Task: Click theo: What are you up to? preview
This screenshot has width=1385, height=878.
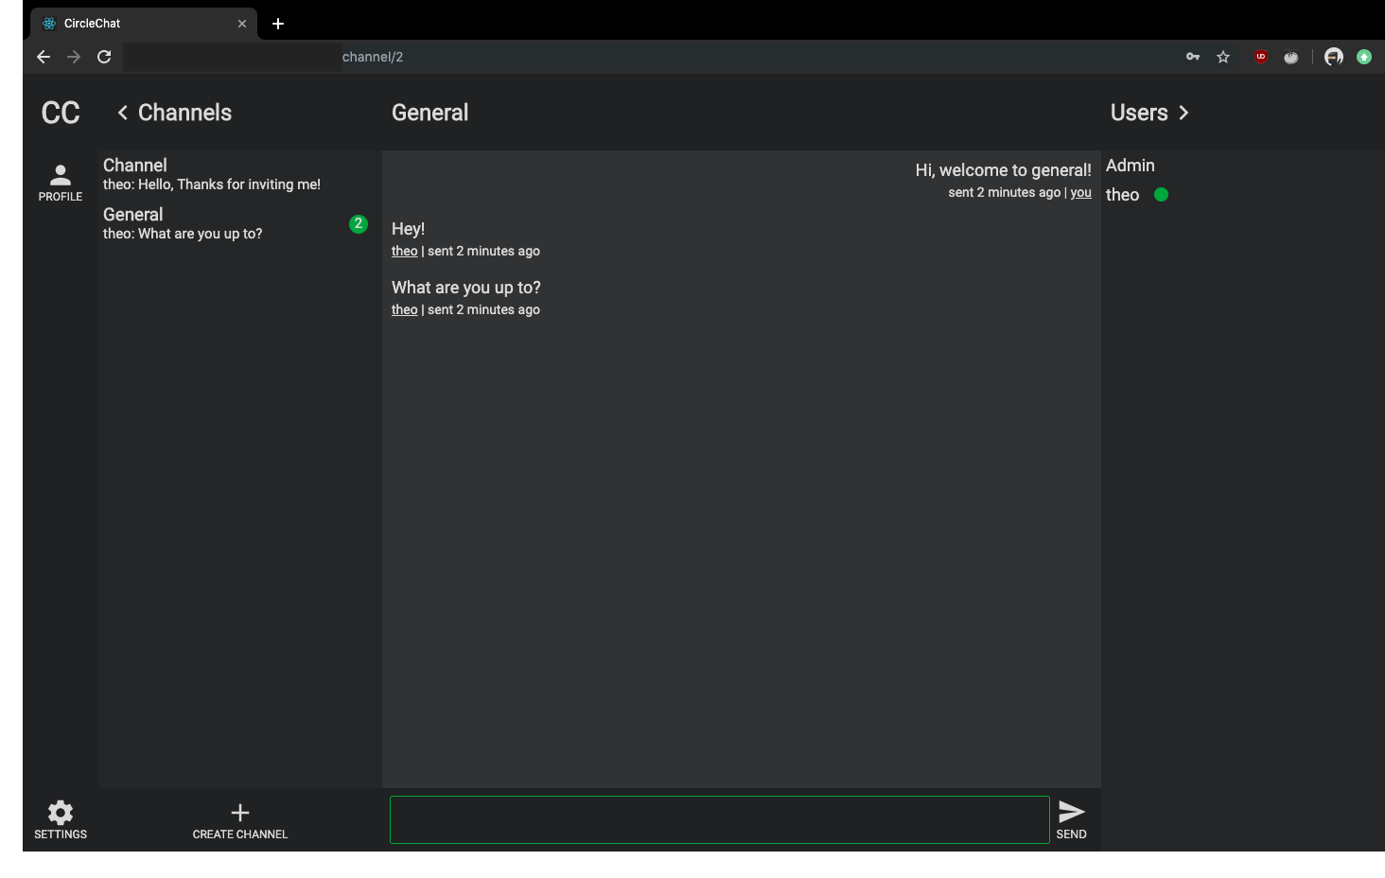Action: coord(183,234)
